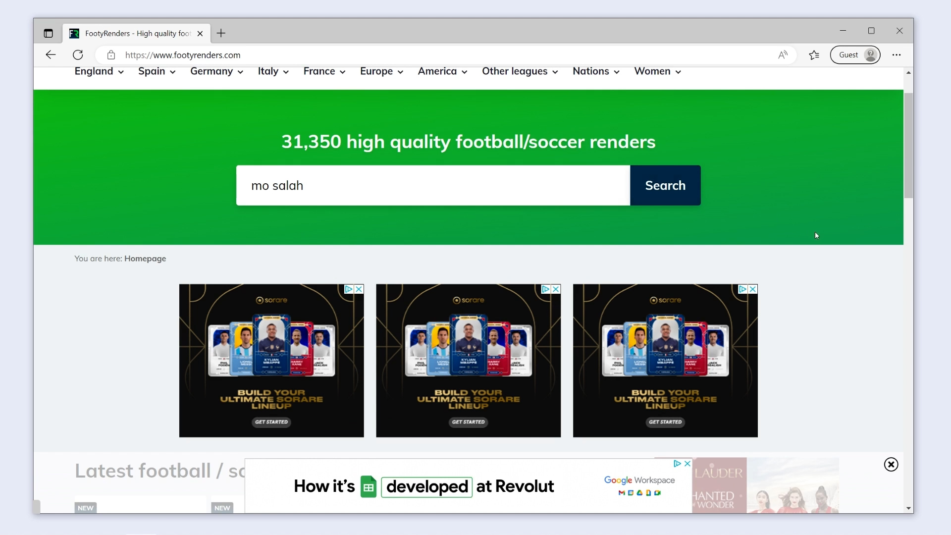This screenshot has width=951, height=535.
Task: Open a new browser tab
Action: [x=221, y=33]
